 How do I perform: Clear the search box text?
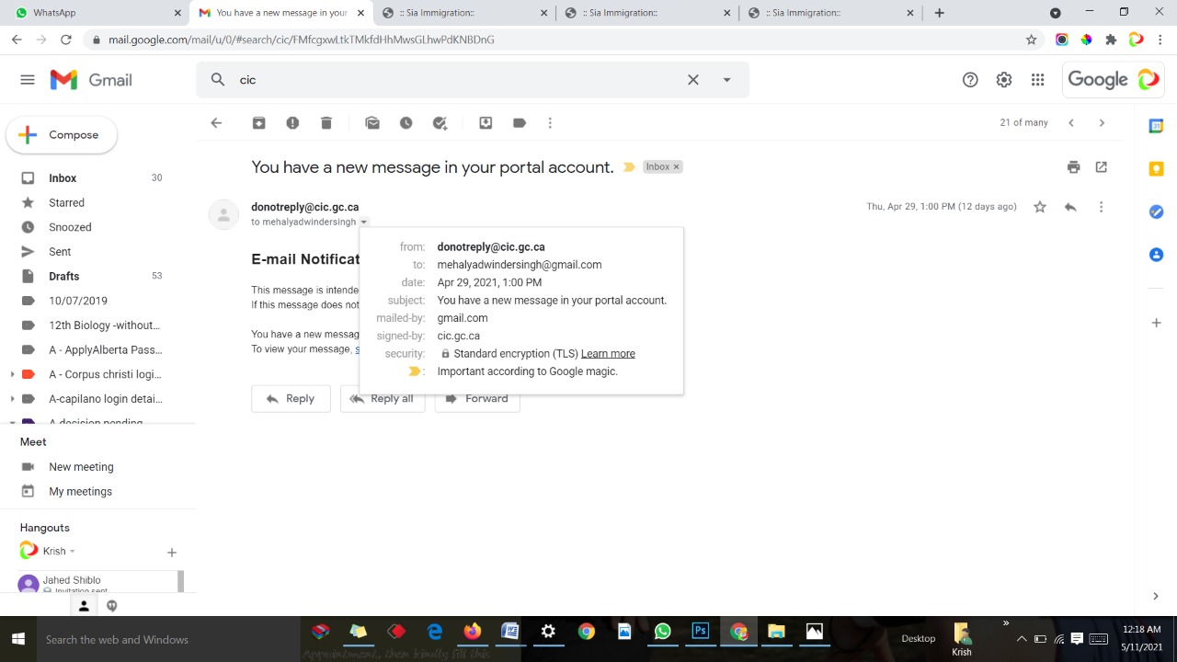click(x=693, y=80)
